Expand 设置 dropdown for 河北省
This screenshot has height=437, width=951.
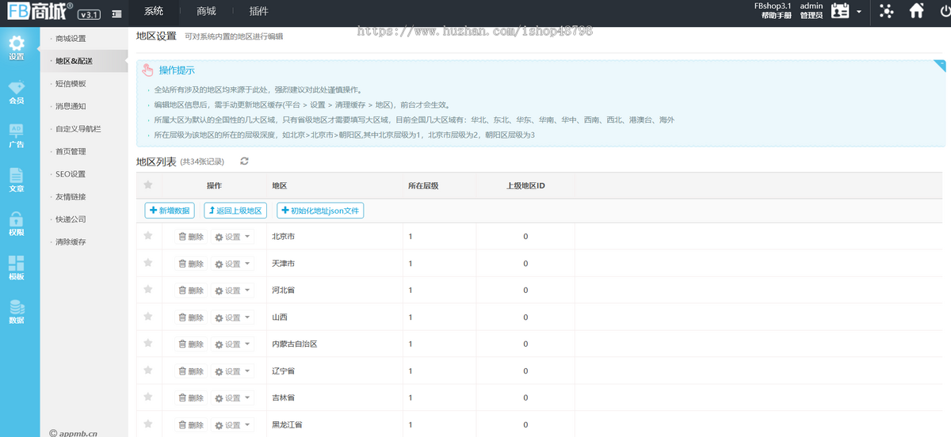pos(232,291)
